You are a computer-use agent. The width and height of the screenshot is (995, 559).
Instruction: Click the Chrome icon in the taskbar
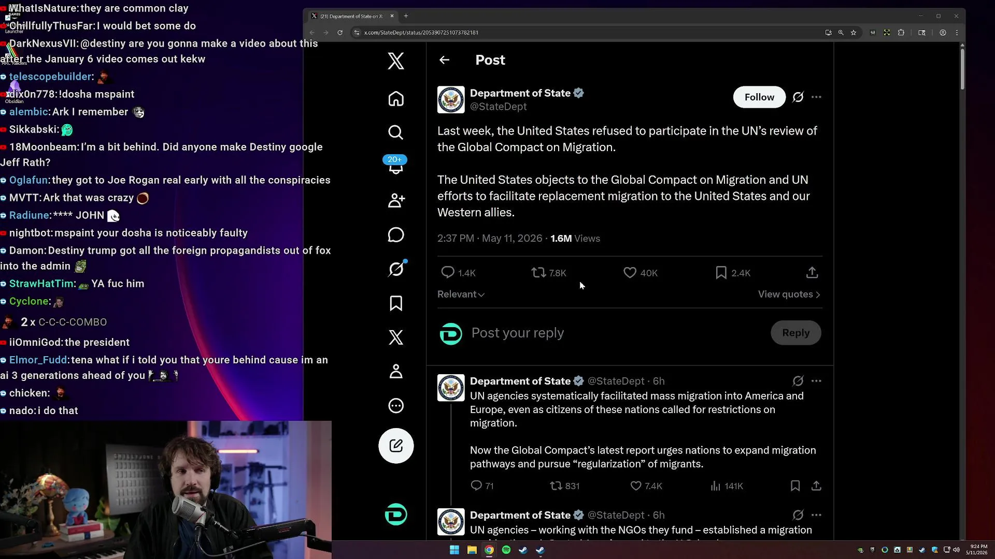(489, 550)
